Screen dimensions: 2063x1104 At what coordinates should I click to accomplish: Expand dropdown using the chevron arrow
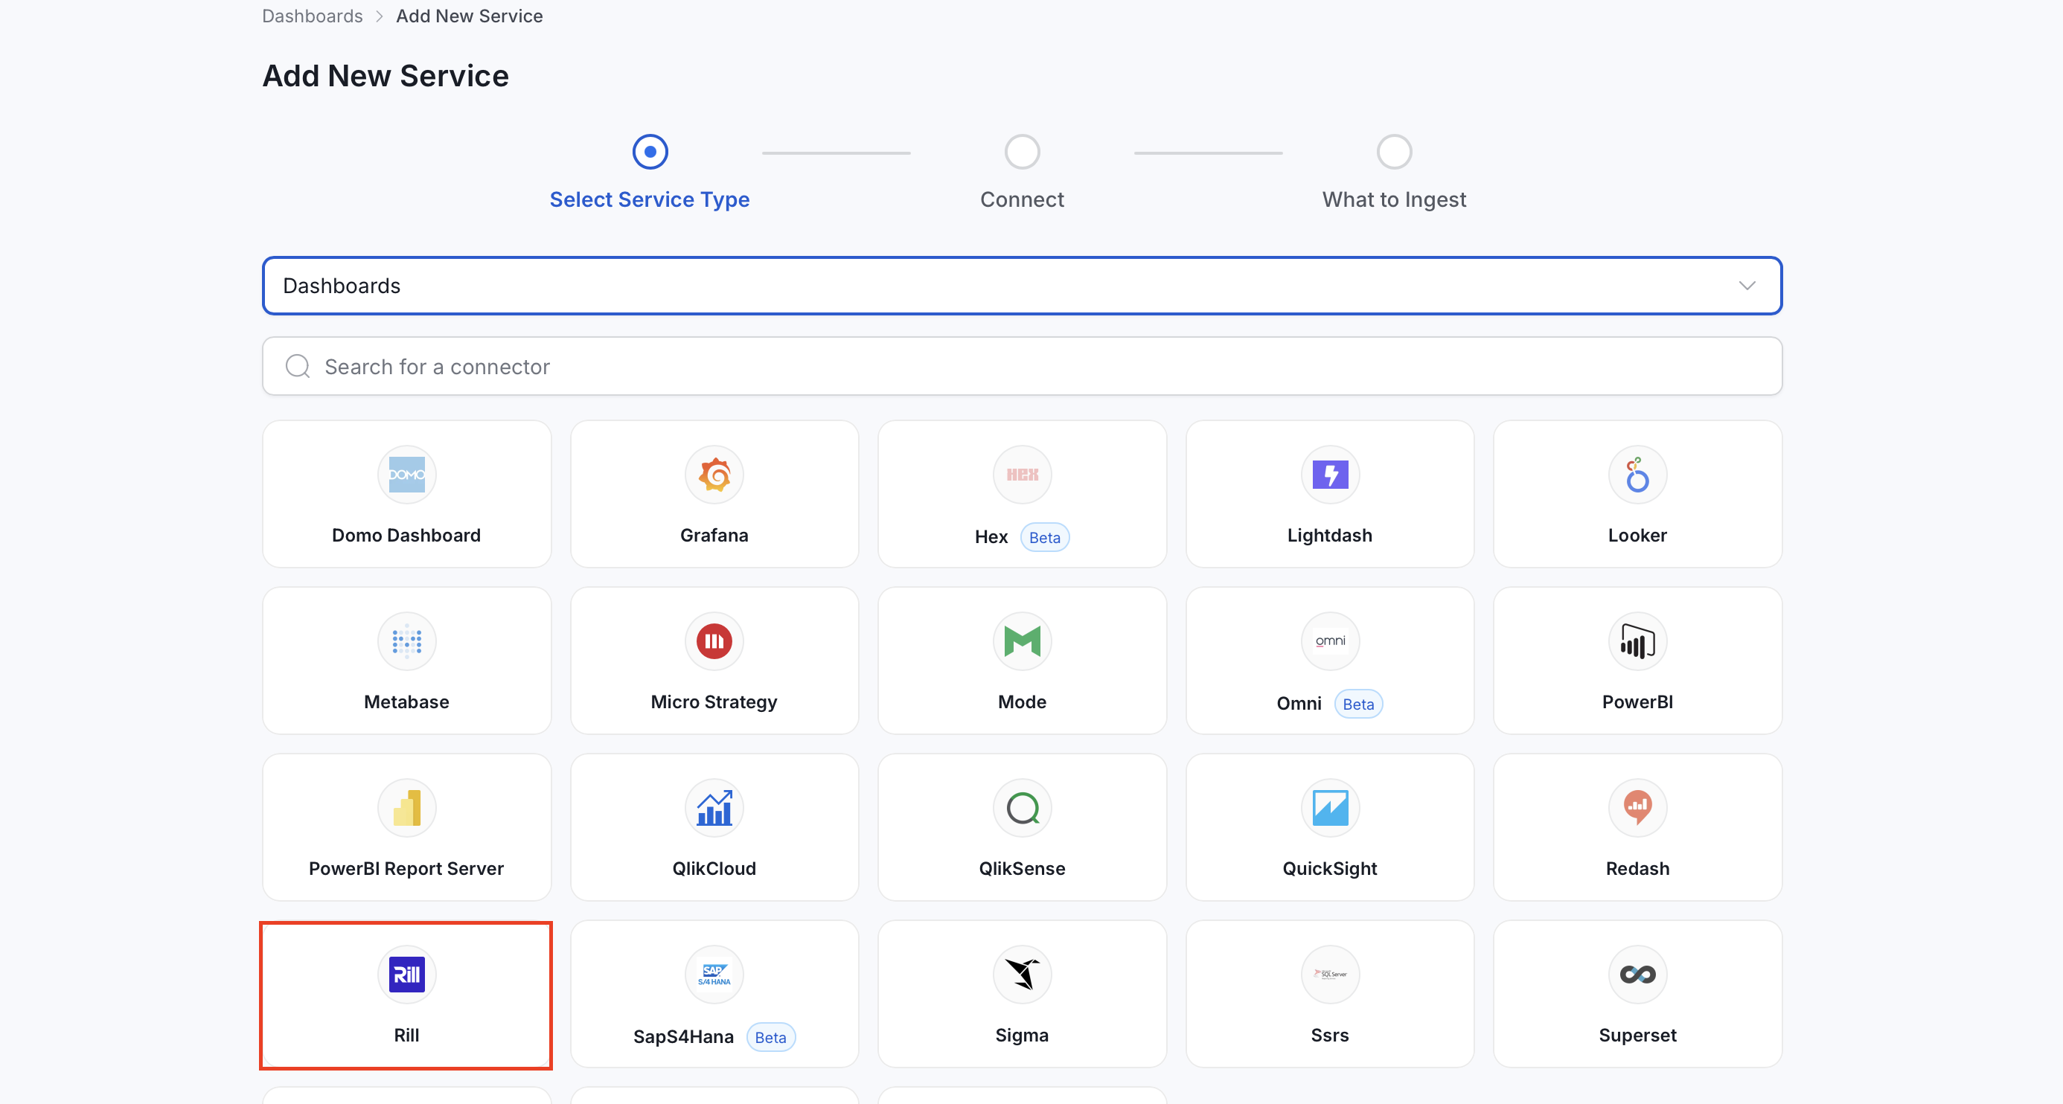point(1747,286)
